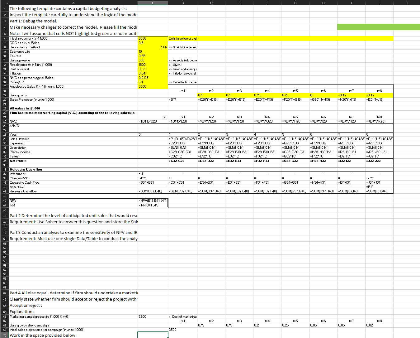This screenshot has height=338, width=420.
Task: Select the =I20*(1+J19) formula cell
Action: (380, 99)
